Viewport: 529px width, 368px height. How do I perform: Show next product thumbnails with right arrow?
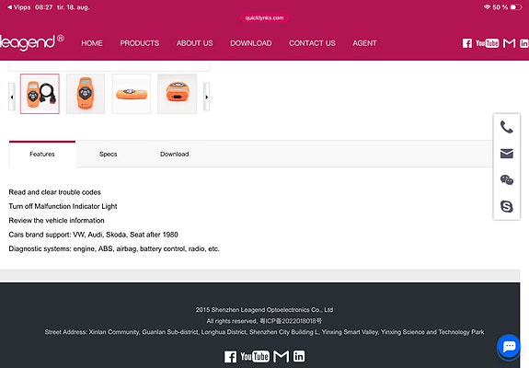tap(206, 97)
